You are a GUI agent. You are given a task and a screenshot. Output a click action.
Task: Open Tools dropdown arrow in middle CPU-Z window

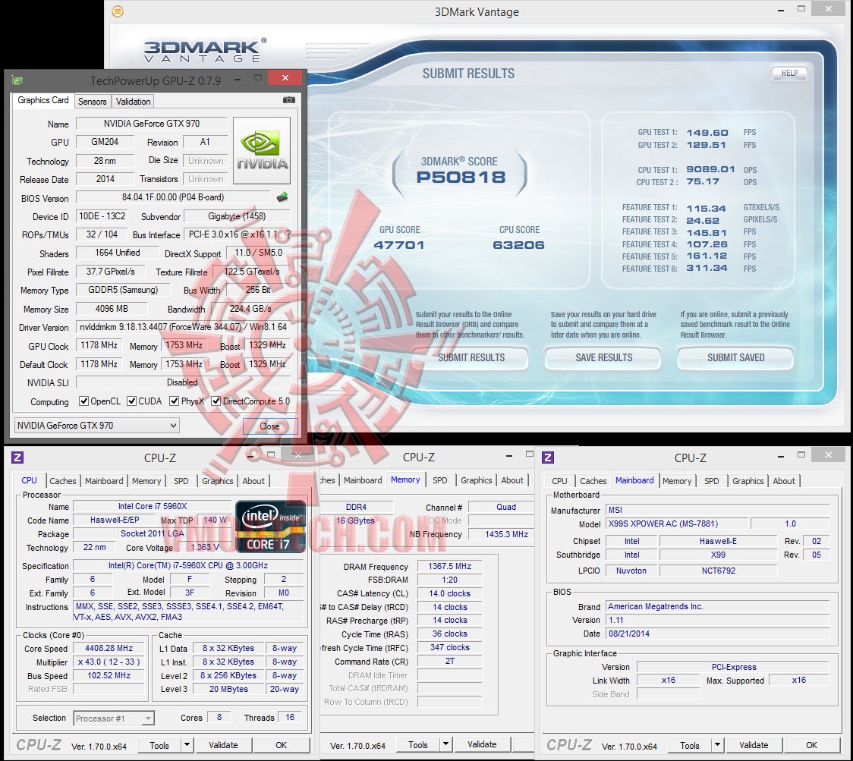tap(445, 744)
